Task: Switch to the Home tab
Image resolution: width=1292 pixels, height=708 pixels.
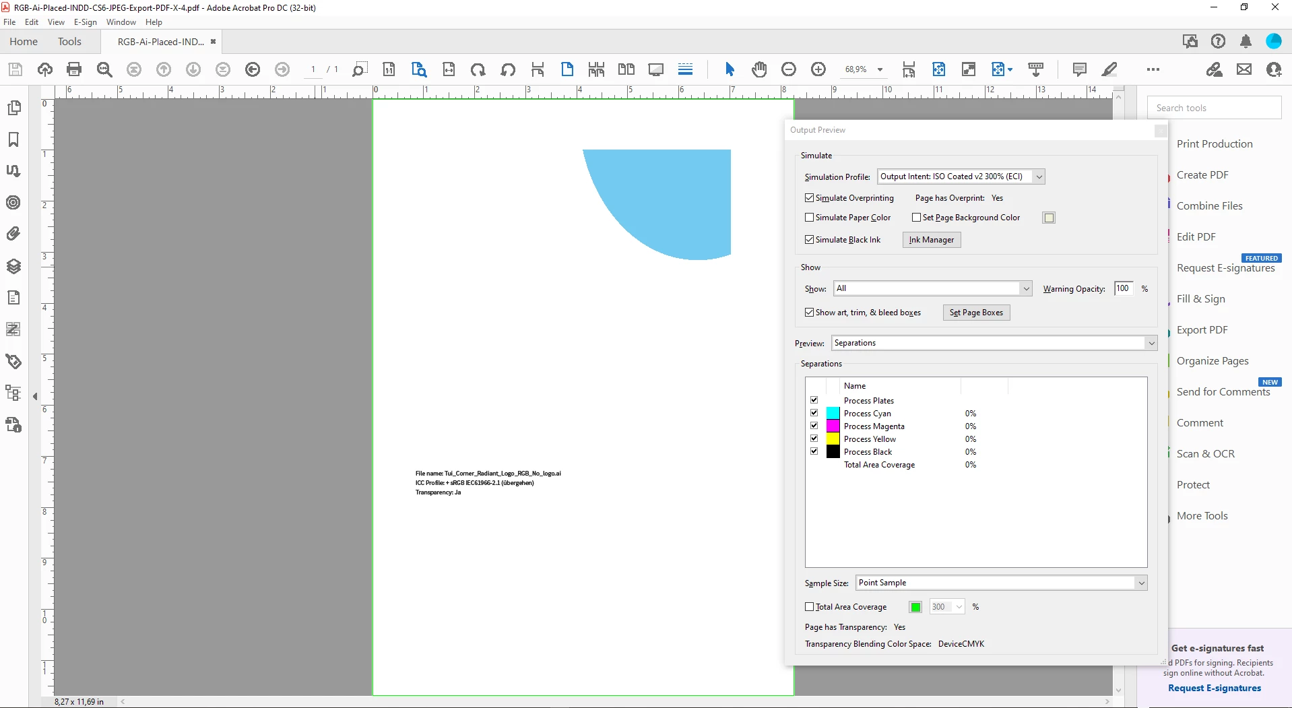Action: 24,42
